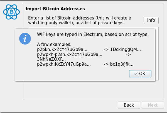Go back with the Back button
The width and height of the screenshot is (167, 113).
[x=129, y=105]
